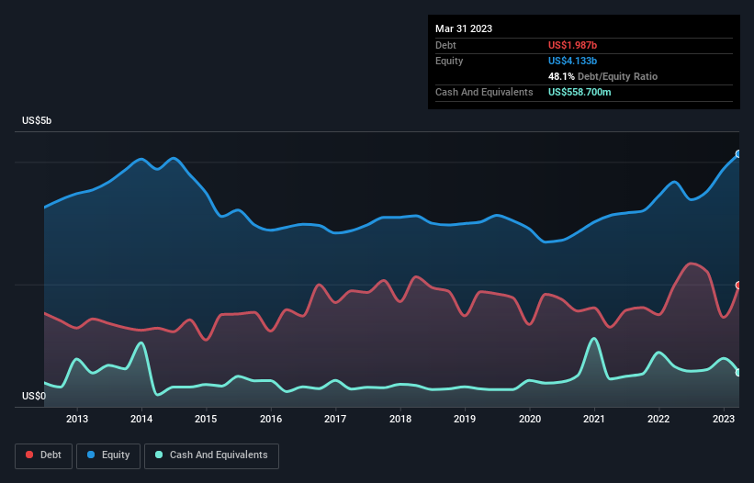Click the red Debt end-point marker

(738, 286)
